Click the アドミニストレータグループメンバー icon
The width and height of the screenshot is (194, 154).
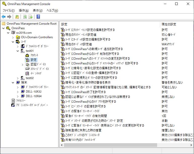(x=13, y=105)
